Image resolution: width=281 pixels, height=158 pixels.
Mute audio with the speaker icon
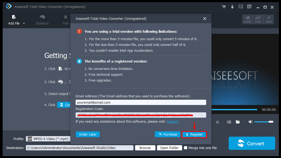point(251,122)
